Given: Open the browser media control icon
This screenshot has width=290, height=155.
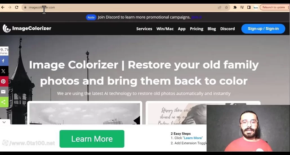Looking at the screenshot, I should click(x=242, y=7).
